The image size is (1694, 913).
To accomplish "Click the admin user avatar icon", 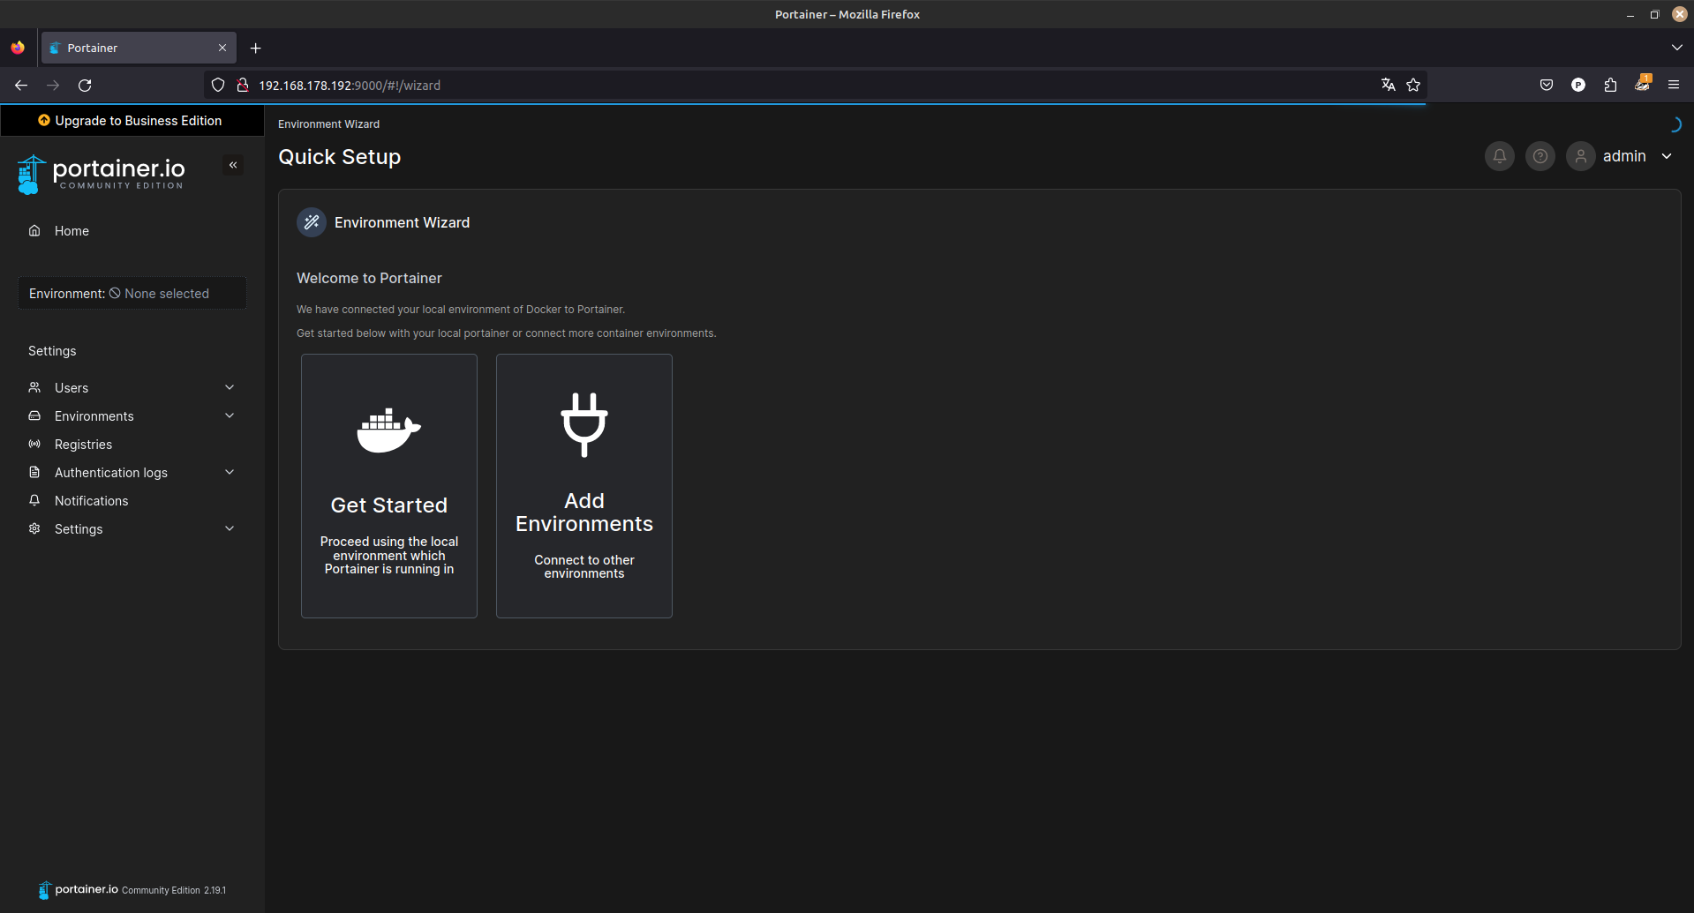I will coord(1580,156).
